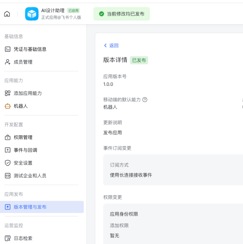243x244 pixels.
Task: Click the AI设计助理 app name
Action: pyautogui.click(x=53, y=10)
